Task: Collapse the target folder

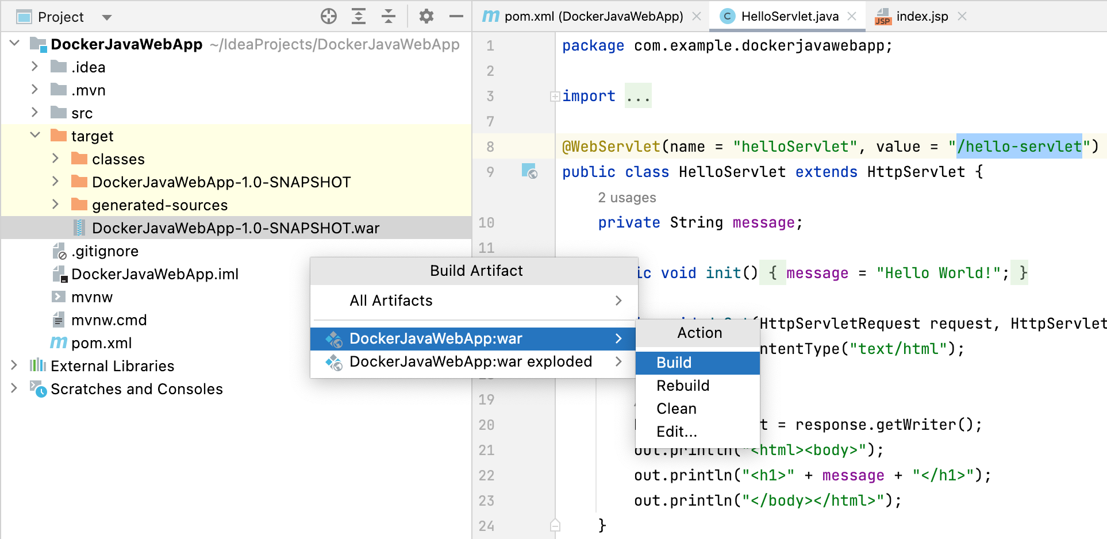Action: coord(34,136)
